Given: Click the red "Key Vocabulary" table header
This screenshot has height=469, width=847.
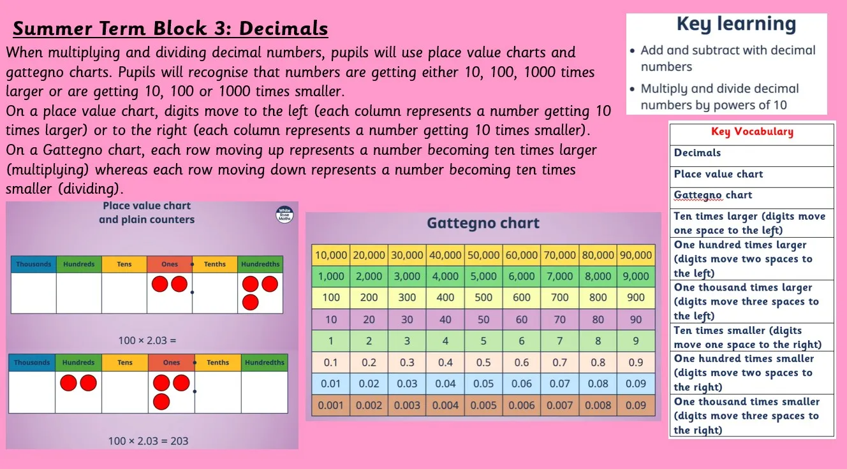Looking at the screenshot, I should pos(752,133).
